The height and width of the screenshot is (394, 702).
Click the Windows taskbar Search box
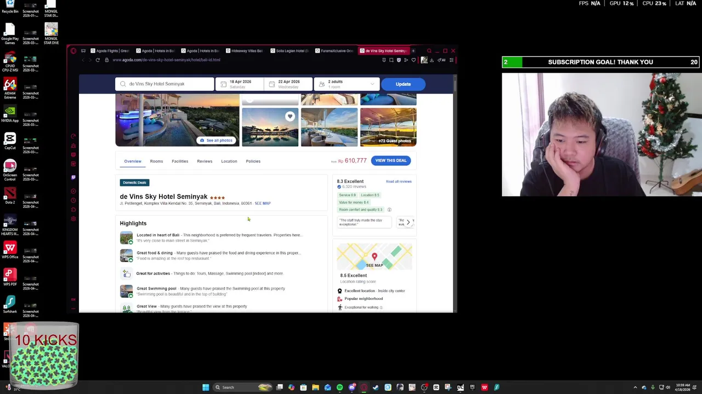tap(242, 387)
